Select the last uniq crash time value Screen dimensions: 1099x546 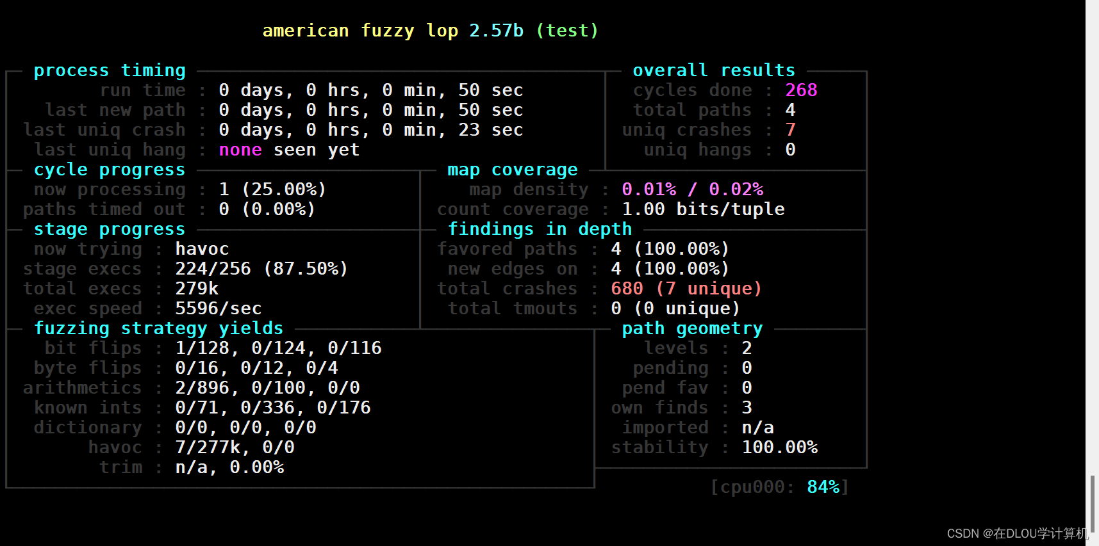[371, 130]
